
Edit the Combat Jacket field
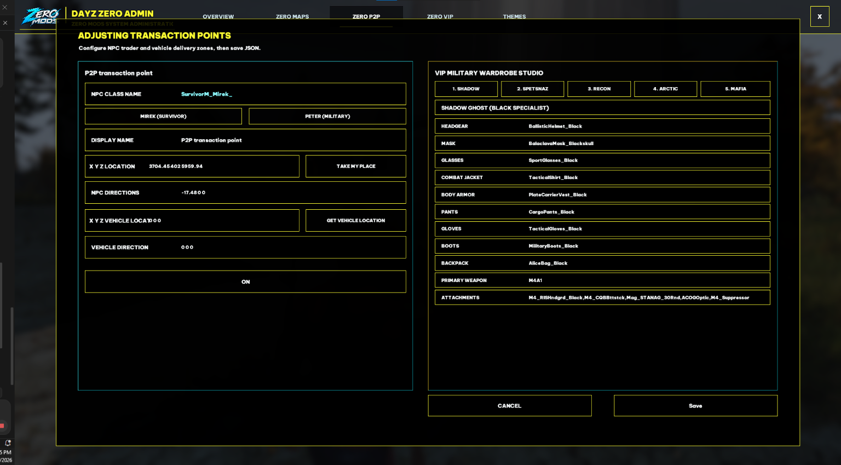pos(602,177)
